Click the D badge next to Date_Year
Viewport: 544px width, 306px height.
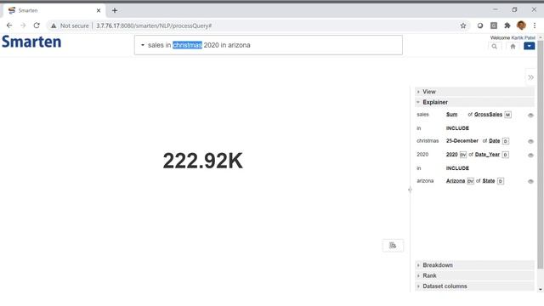(x=505, y=155)
